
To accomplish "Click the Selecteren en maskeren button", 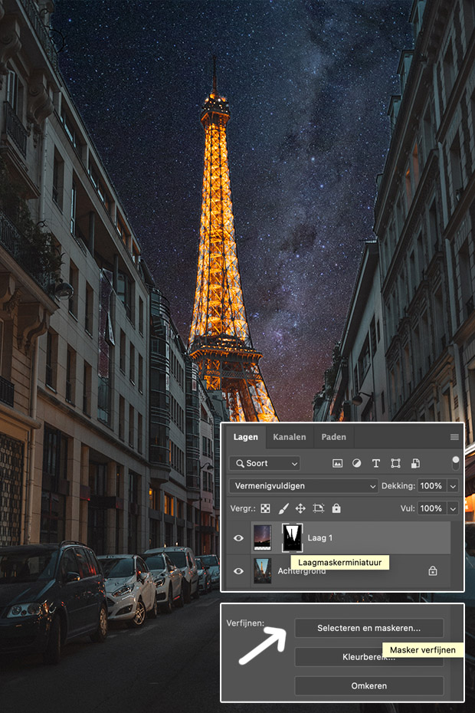I will 369,628.
